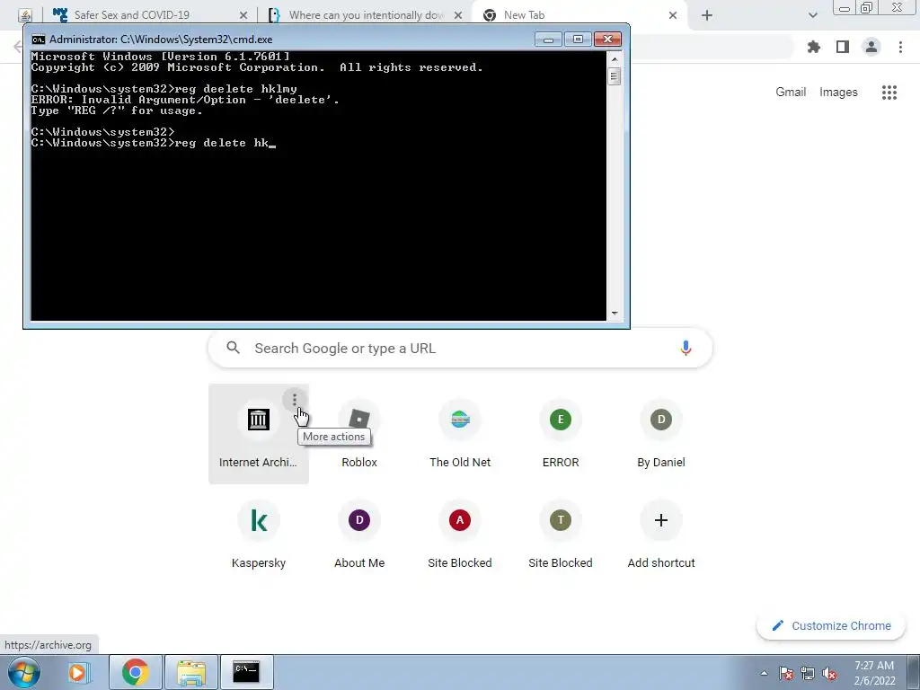Open the Gmail link

[791, 93]
